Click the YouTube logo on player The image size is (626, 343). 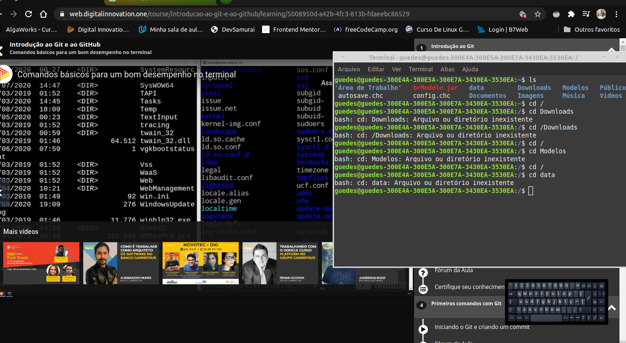click(381, 285)
